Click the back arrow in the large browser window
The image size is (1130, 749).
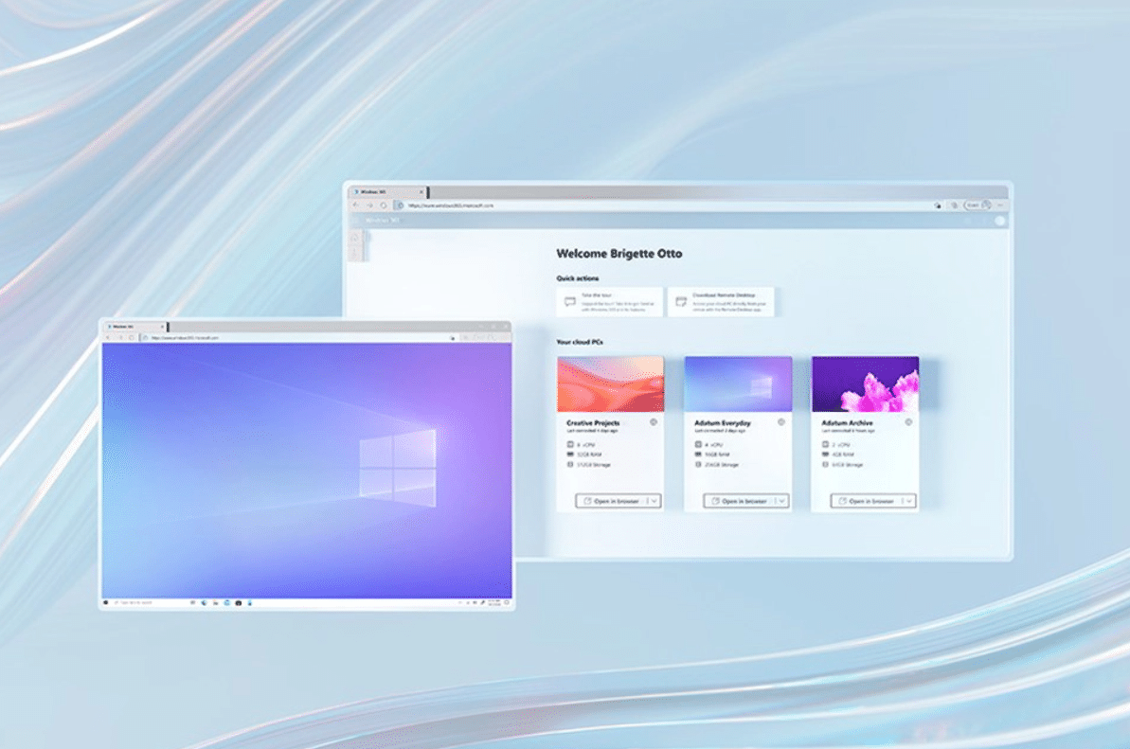[356, 205]
